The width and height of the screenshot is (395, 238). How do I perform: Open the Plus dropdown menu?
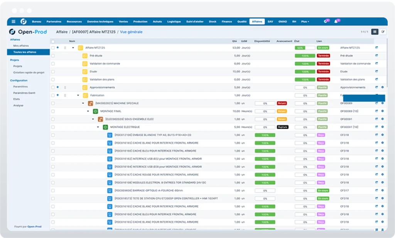coord(305,22)
